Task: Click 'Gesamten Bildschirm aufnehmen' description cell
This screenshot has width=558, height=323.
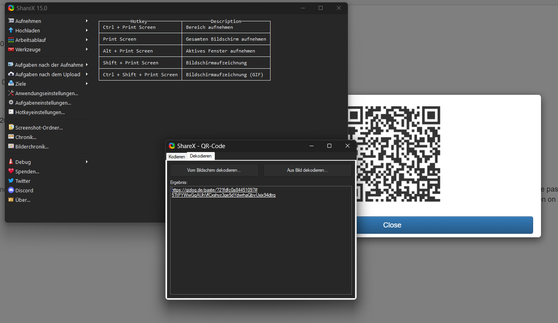Action: pyautogui.click(x=226, y=39)
